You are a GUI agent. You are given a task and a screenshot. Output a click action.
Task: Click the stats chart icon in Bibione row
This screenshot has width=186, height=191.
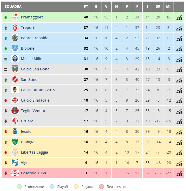coord(179,49)
